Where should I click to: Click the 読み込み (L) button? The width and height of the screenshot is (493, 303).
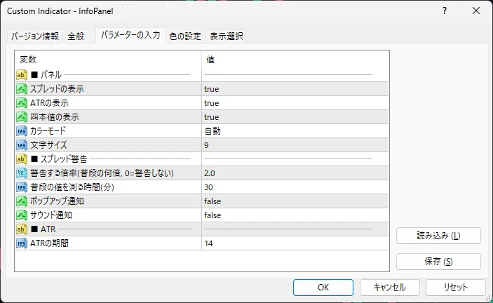click(438, 236)
